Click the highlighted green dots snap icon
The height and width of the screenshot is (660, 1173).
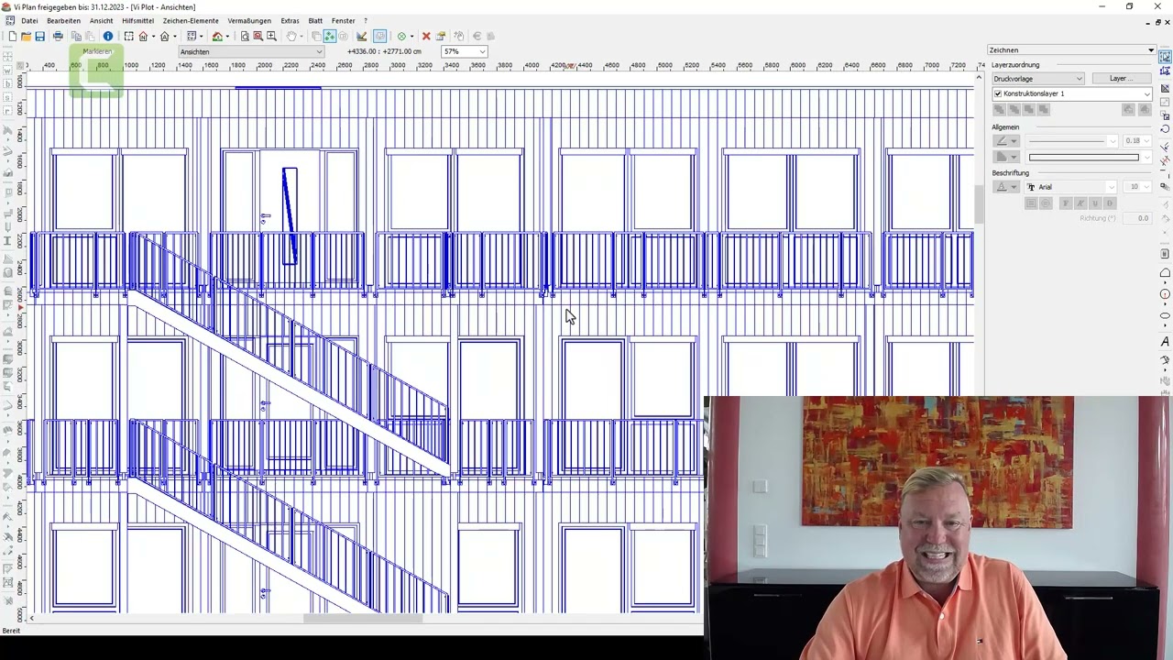click(x=329, y=37)
